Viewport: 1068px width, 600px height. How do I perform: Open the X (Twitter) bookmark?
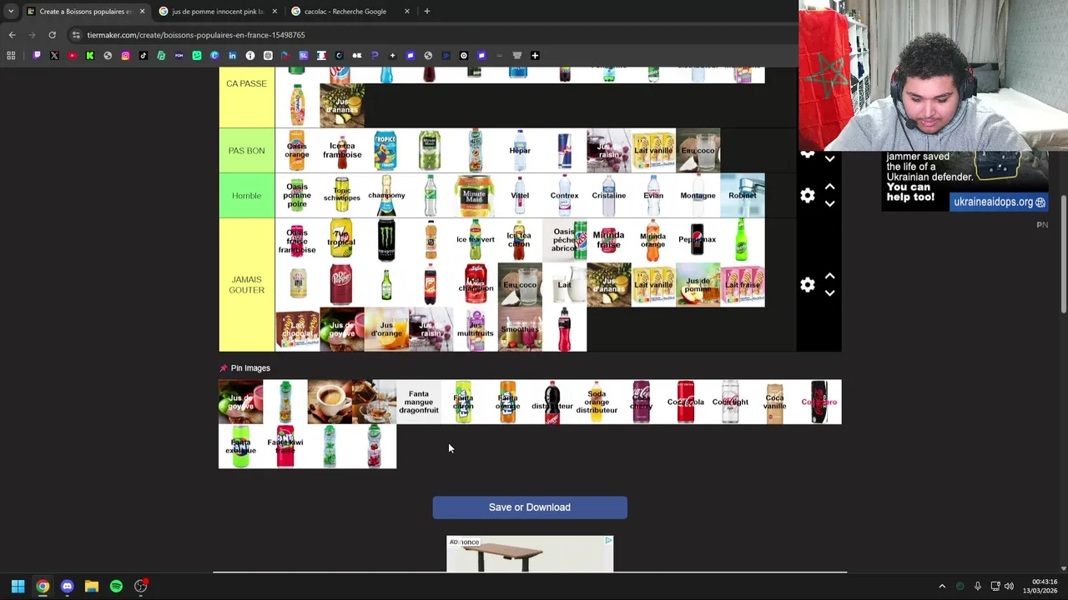click(x=54, y=56)
